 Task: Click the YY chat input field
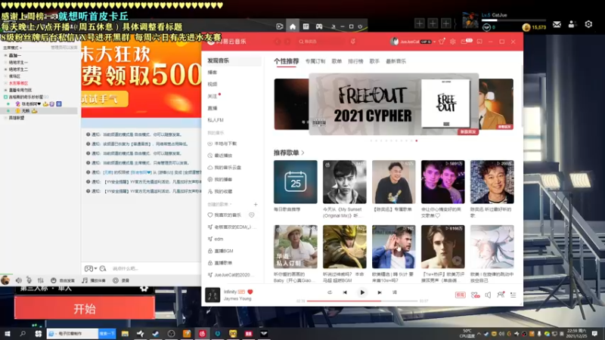(x=154, y=269)
